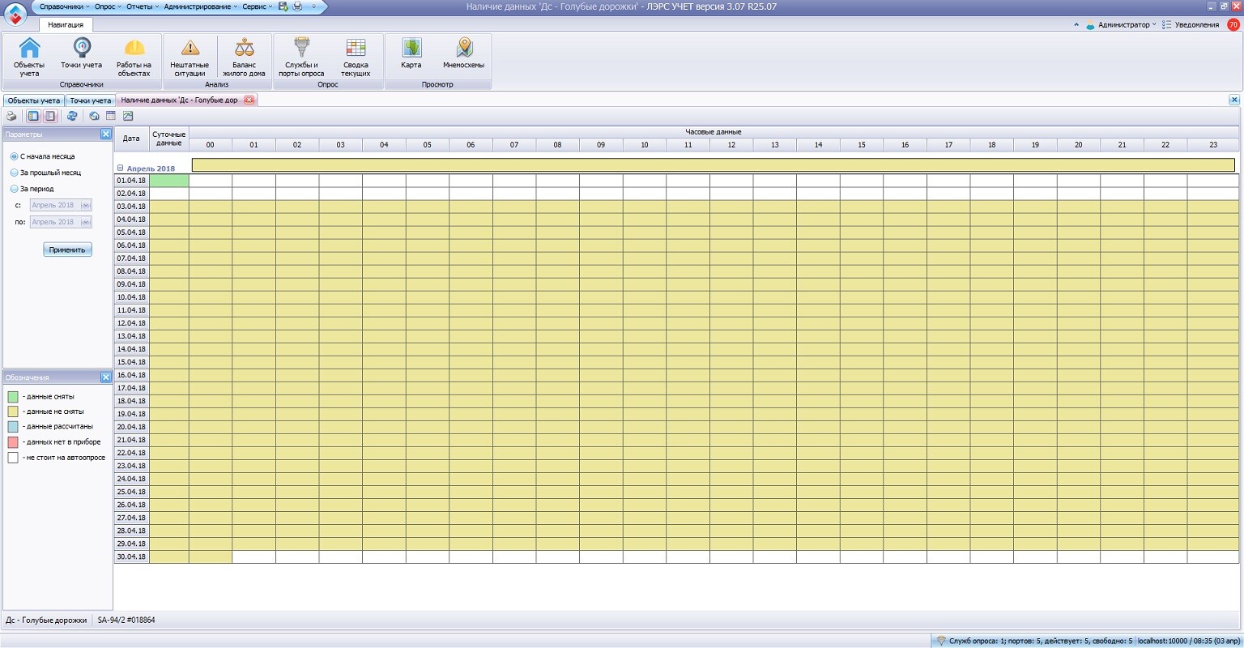
Task: Click the save icon in quick access bar
Action: [x=283, y=6]
